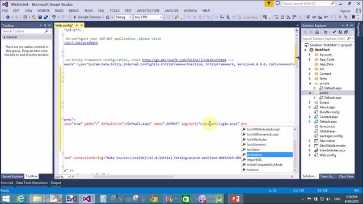
Task: Open the go.microsoft.com fwlink URL in editor
Action: [x=184, y=60]
